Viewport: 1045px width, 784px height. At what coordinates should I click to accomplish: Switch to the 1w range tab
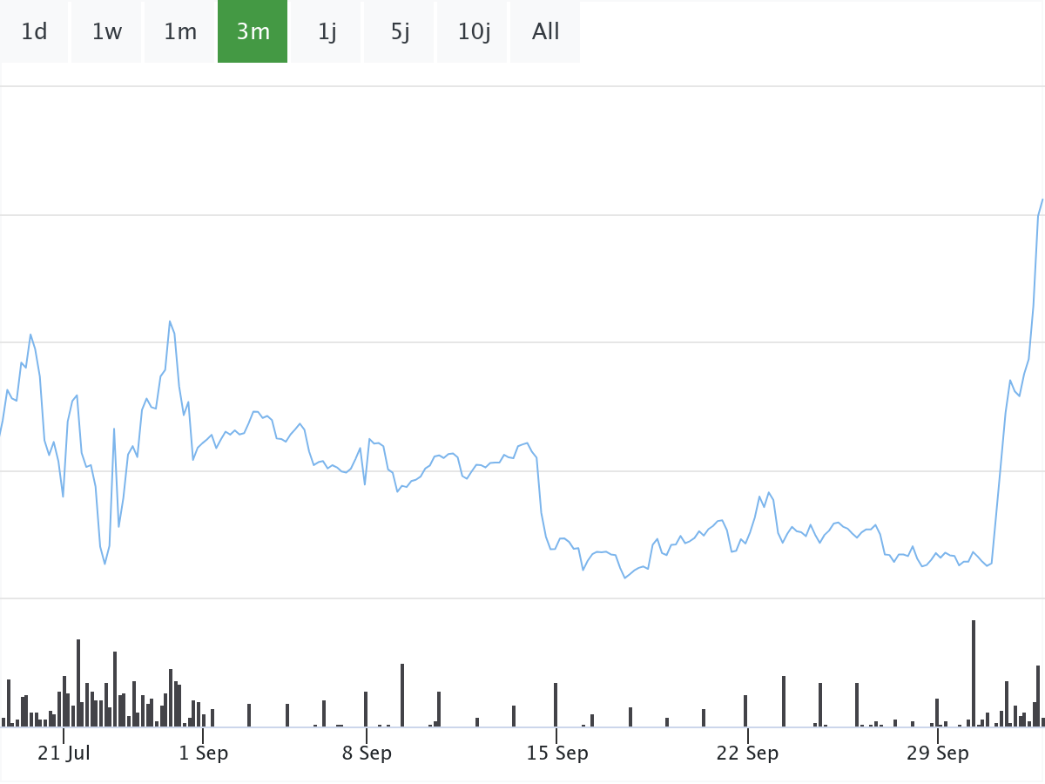[107, 32]
